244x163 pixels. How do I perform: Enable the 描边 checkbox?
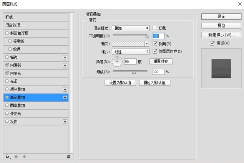(7, 57)
